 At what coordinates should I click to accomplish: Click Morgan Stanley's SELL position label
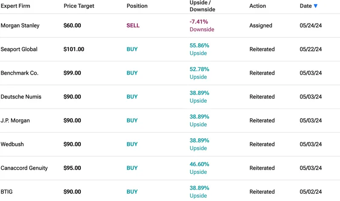point(133,25)
